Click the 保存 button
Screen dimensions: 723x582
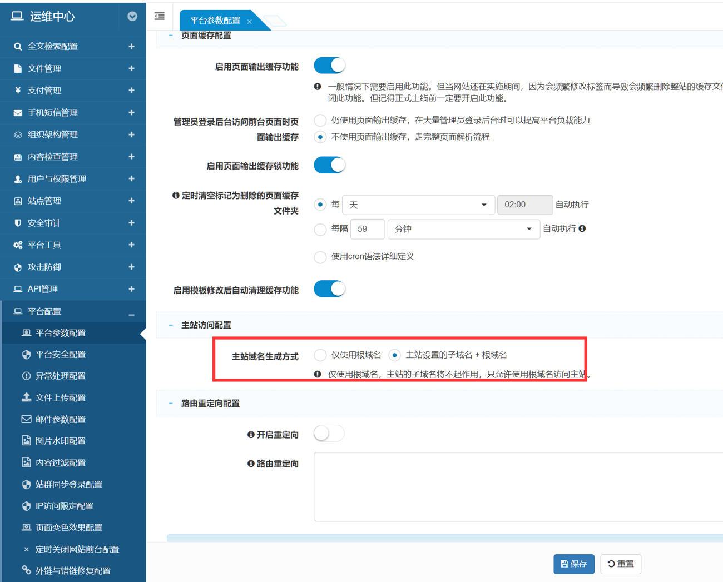pyautogui.click(x=573, y=564)
